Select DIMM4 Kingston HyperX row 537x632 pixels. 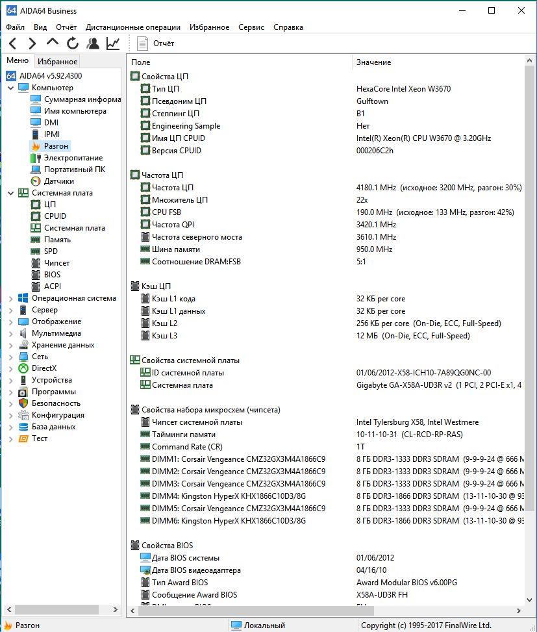[327, 496]
